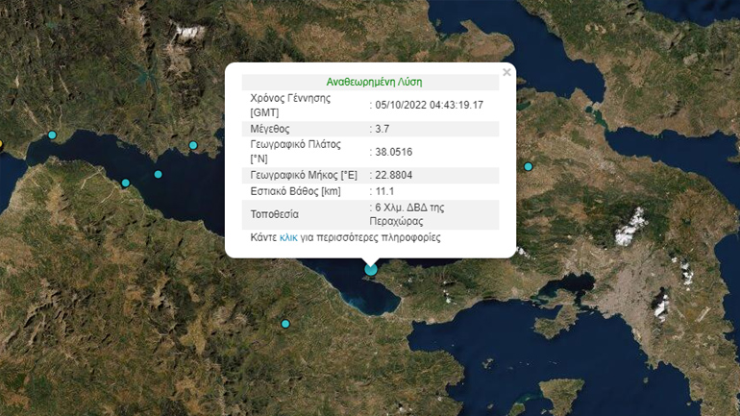Select the large earthquake marker below the popup

[x=371, y=269]
